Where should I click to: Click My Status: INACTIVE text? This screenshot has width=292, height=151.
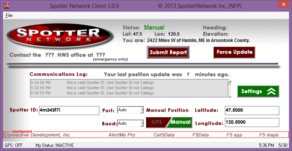click(x=55, y=145)
